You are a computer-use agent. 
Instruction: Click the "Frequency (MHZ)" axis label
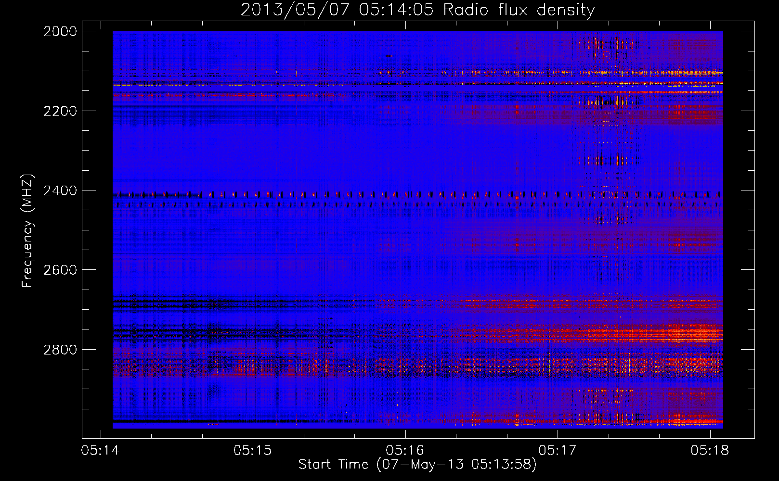click(x=27, y=231)
